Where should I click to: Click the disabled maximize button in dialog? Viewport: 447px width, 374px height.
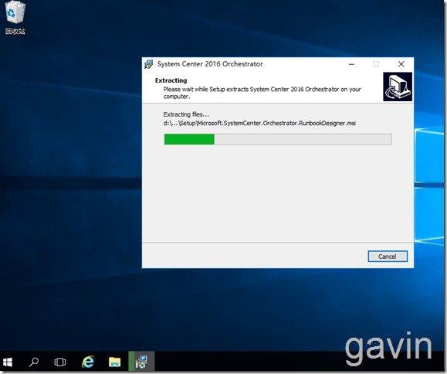tap(376, 64)
